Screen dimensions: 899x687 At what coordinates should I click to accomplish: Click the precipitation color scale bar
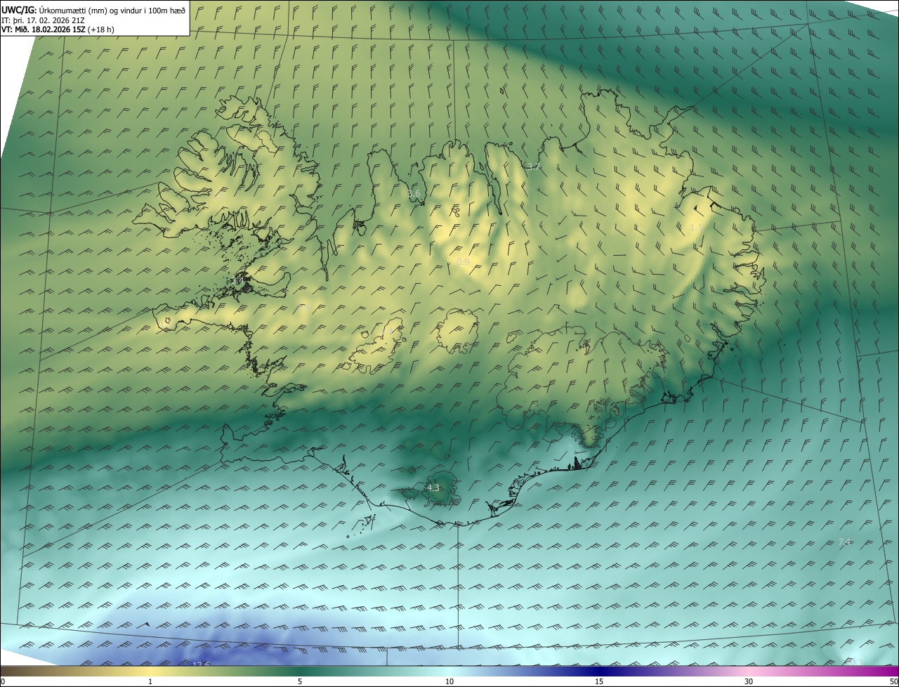(x=449, y=671)
